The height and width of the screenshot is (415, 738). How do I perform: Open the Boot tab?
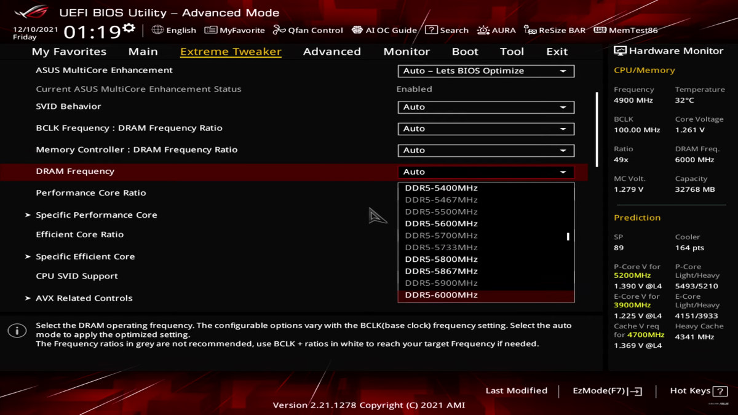465,52
